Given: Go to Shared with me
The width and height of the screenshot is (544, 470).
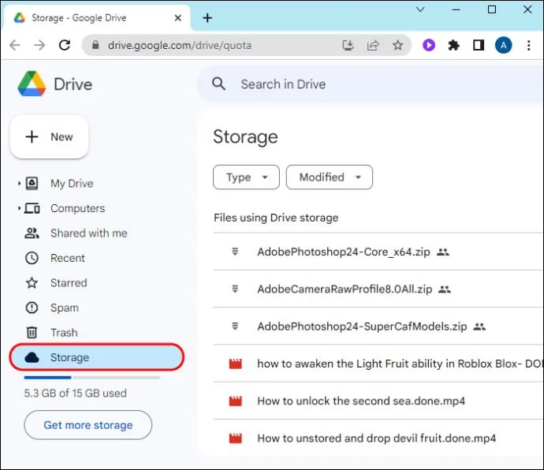Looking at the screenshot, I should (89, 233).
